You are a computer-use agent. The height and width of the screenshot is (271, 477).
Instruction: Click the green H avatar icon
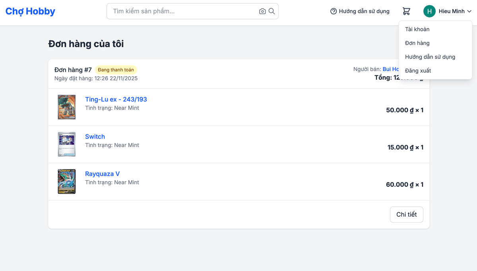tap(429, 11)
